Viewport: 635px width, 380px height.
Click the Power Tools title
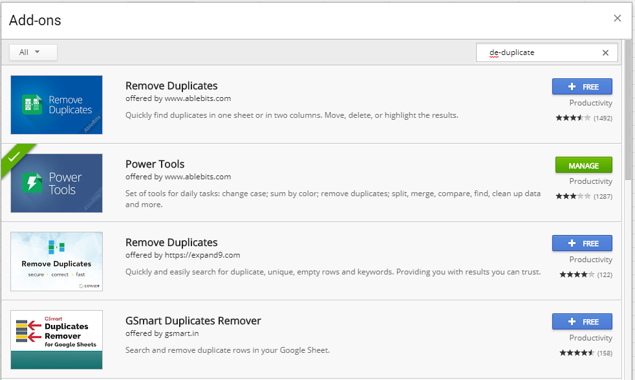[x=155, y=164]
